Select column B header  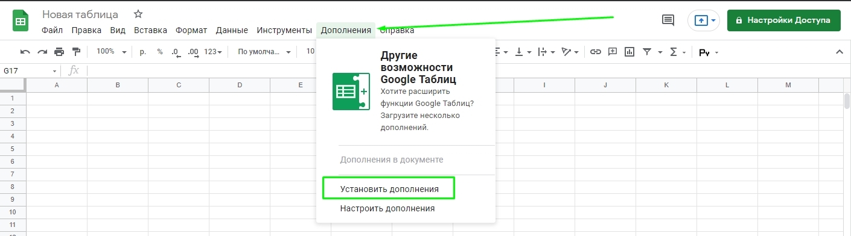[x=118, y=85]
